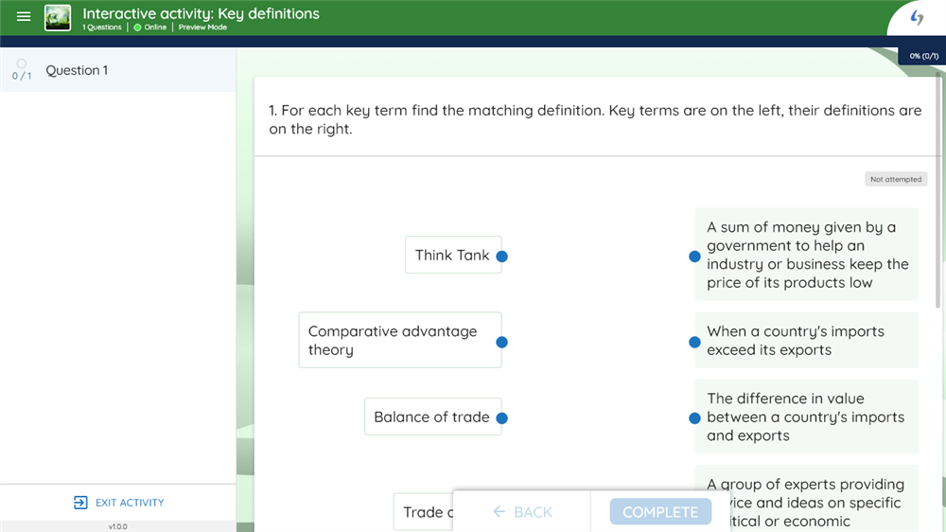Click the dot beside the subsidy definition
This screenshot has height=532, width=946.
click(x=694, y=257)
